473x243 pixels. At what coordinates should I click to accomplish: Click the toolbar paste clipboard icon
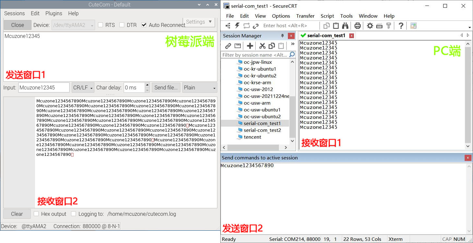coord(336,26)
